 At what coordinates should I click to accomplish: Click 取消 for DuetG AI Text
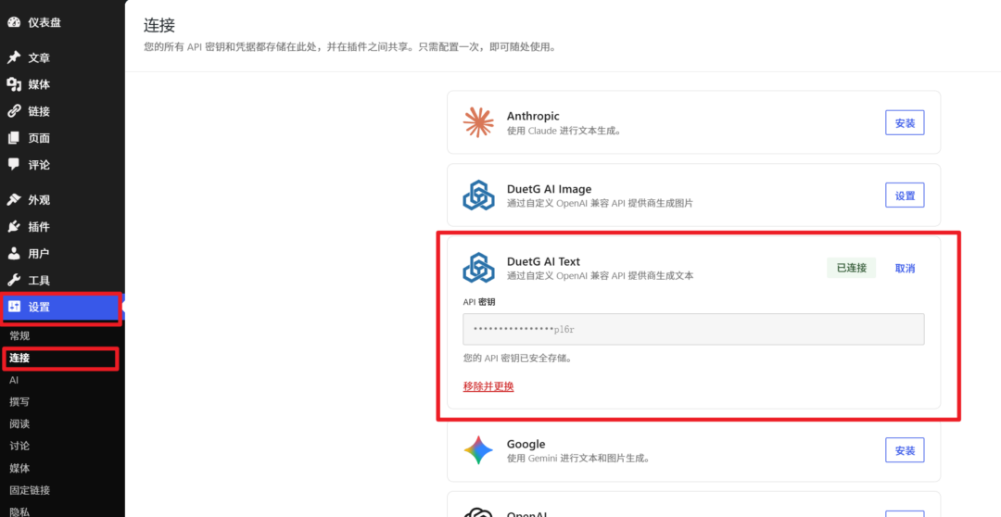905,268
